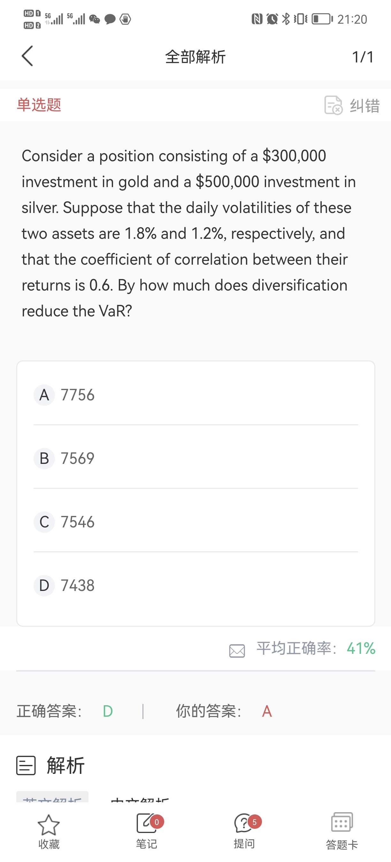Tap the back arrow icon

pos(27,56)
